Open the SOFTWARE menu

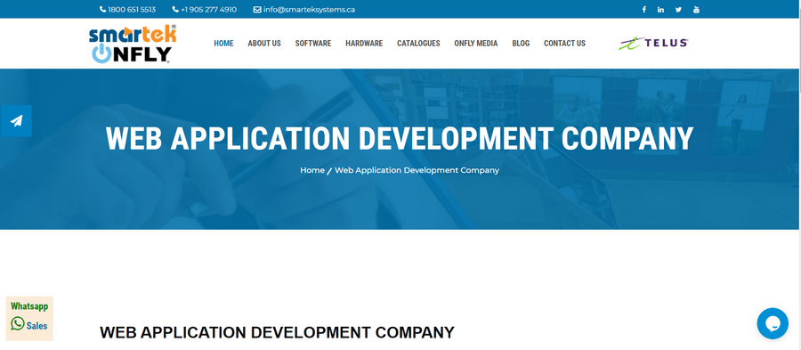tap(313, 44)
